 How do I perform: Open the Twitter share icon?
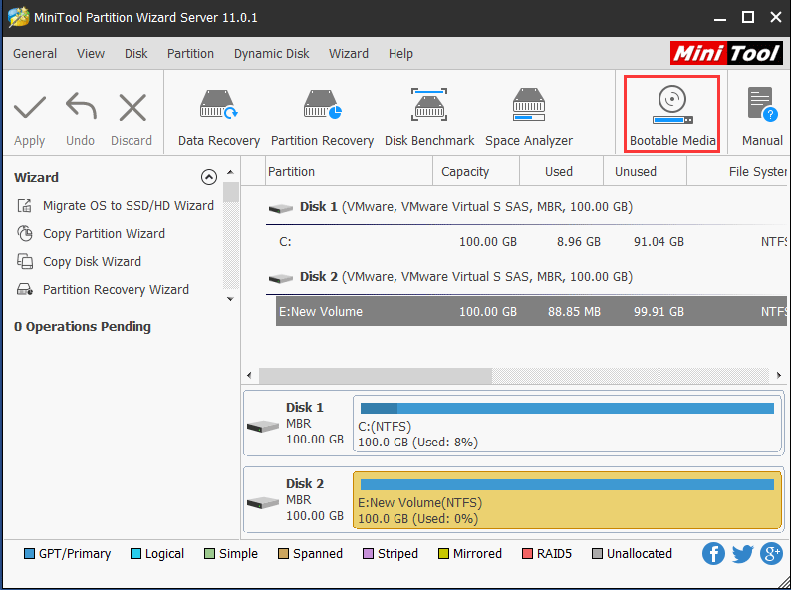742,554
